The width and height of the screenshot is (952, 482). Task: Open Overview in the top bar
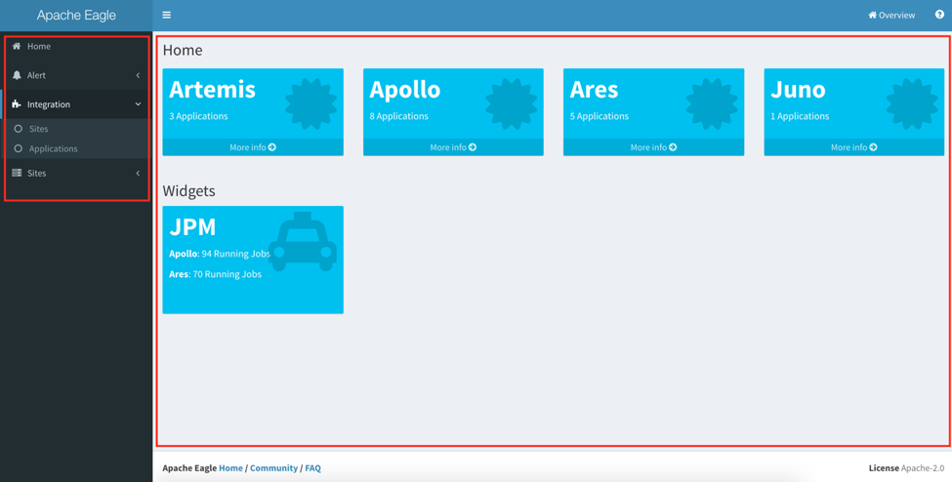click(x=891, y=16)
